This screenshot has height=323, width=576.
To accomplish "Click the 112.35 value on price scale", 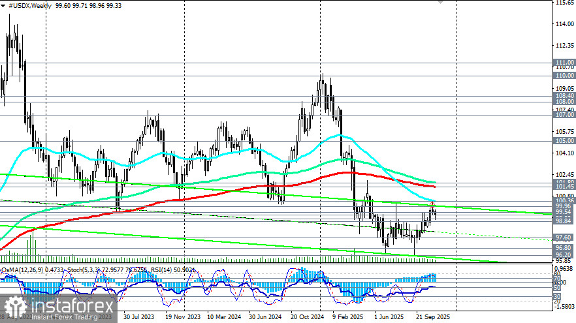I will click(565, 46).
